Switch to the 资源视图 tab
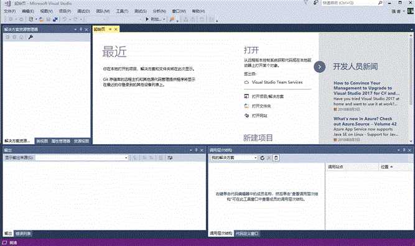The height and width of the screenshot is (246, 415). pyautogui.click(x=82, y=141)
